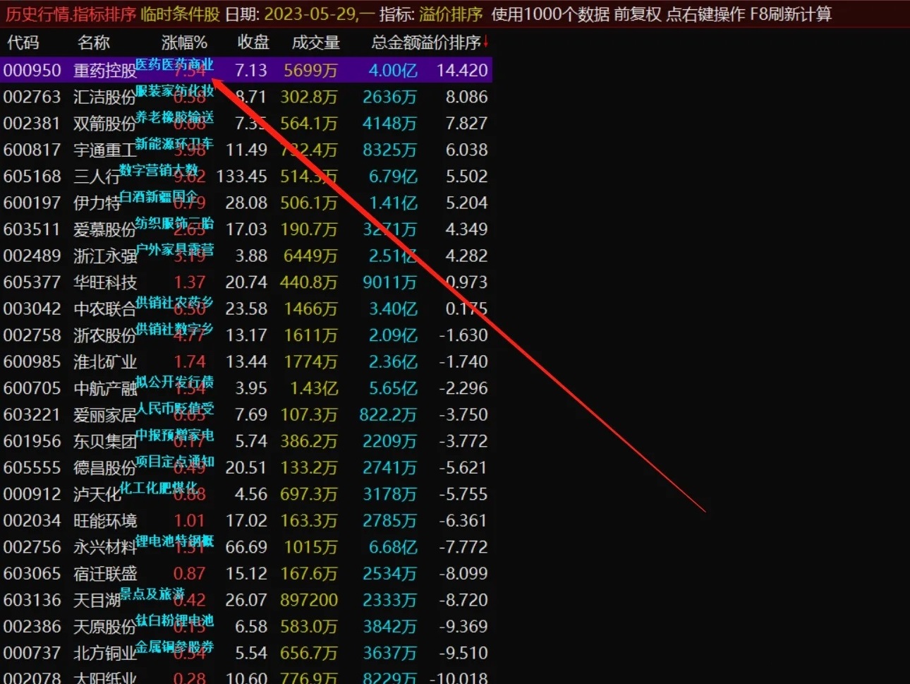Select the 000950 重药控股 row

pyautogui.click(x=245, y=70)
